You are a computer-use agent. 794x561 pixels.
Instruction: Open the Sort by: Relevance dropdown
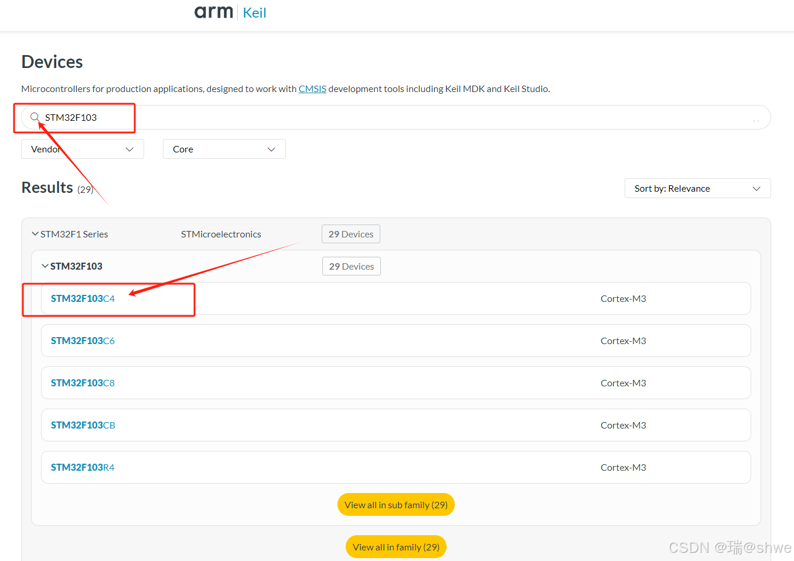coord(698,188)
